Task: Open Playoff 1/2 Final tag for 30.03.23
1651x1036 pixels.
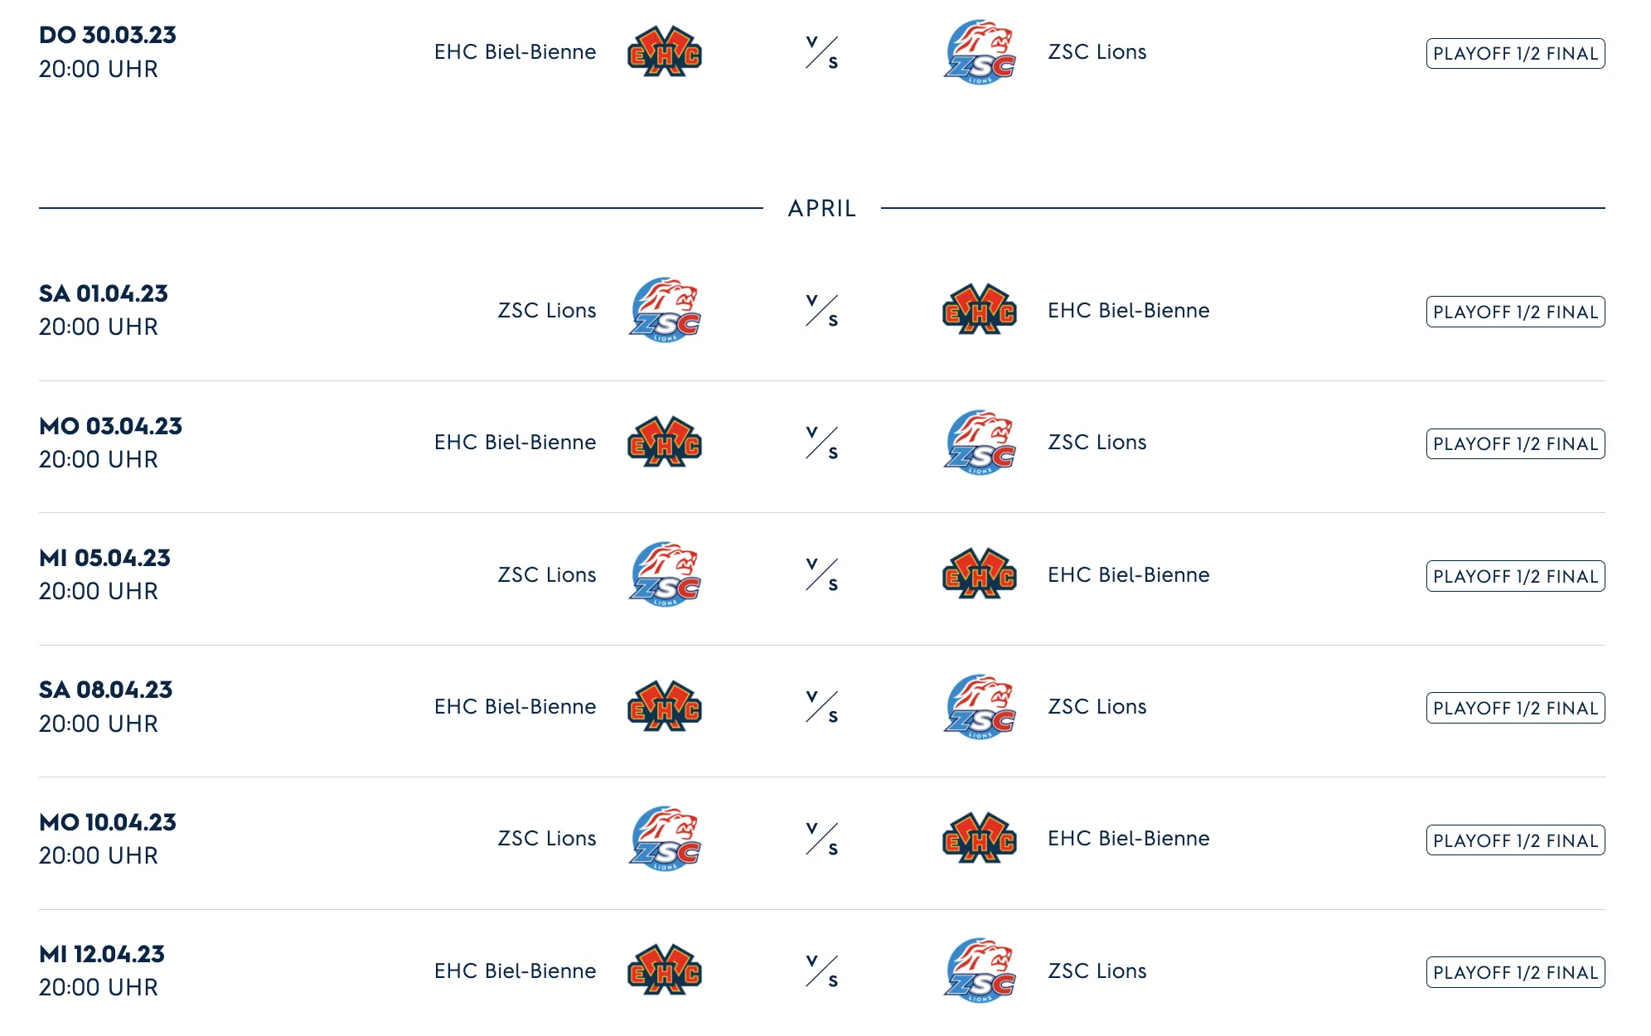Action: (1515, 54)
